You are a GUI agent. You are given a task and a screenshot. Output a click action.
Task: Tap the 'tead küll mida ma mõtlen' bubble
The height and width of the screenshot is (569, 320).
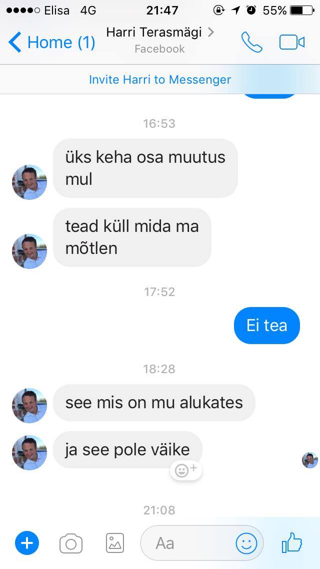pos(132,237)
